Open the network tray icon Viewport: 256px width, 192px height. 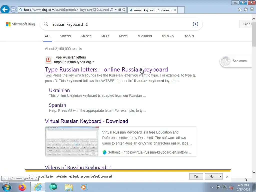coord(225,187)
